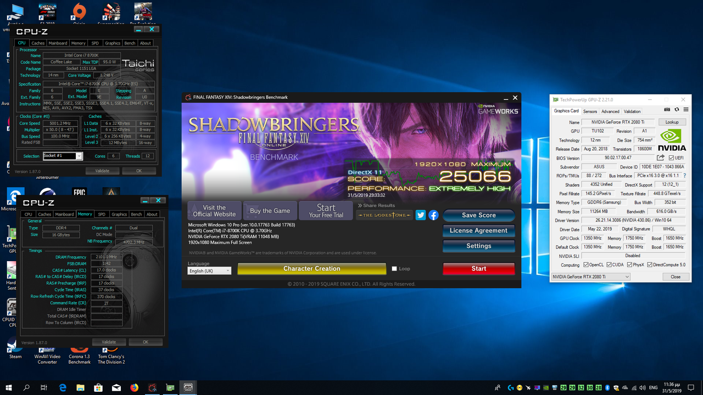Toggle the OpenCL checkbox in GPU-Z
Viewport: 703px width, 395px height.
(x=585, y=265)
